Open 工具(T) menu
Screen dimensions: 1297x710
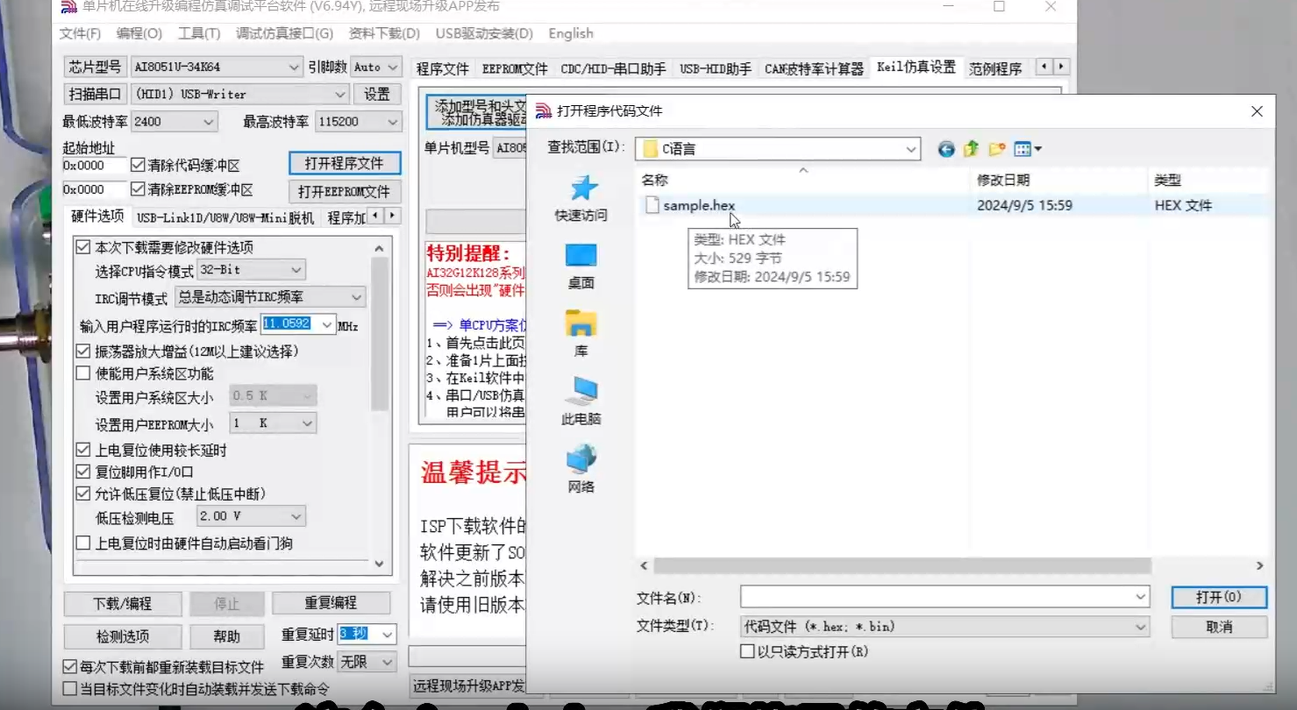[199, 33]
